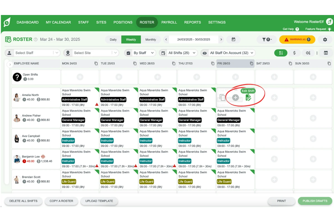Viewport: 334px width, 222px height.
Task: Click Andrew Fisher's profile photo
Action: 17,118
